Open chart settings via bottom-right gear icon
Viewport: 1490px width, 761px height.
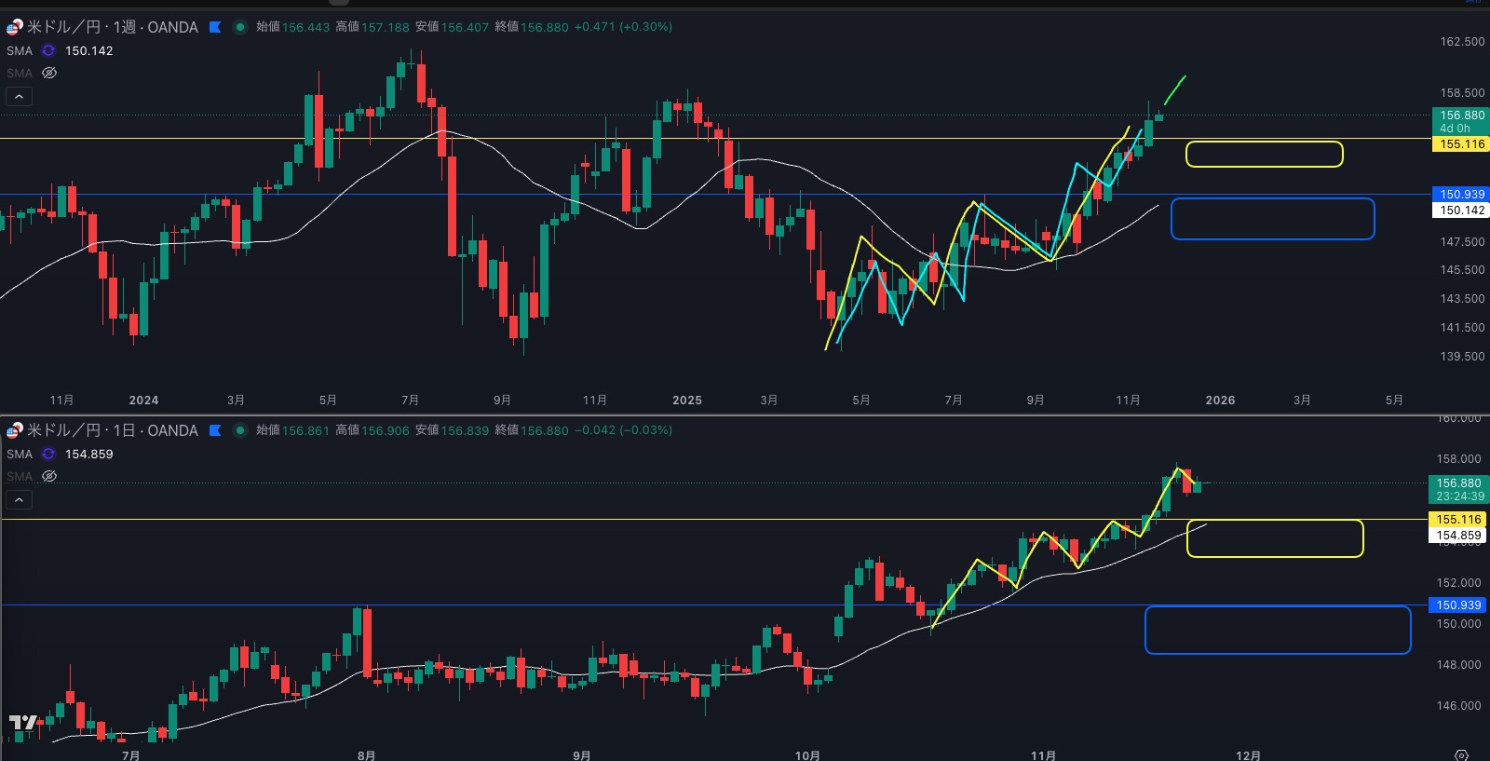(x=1461, y=754)
